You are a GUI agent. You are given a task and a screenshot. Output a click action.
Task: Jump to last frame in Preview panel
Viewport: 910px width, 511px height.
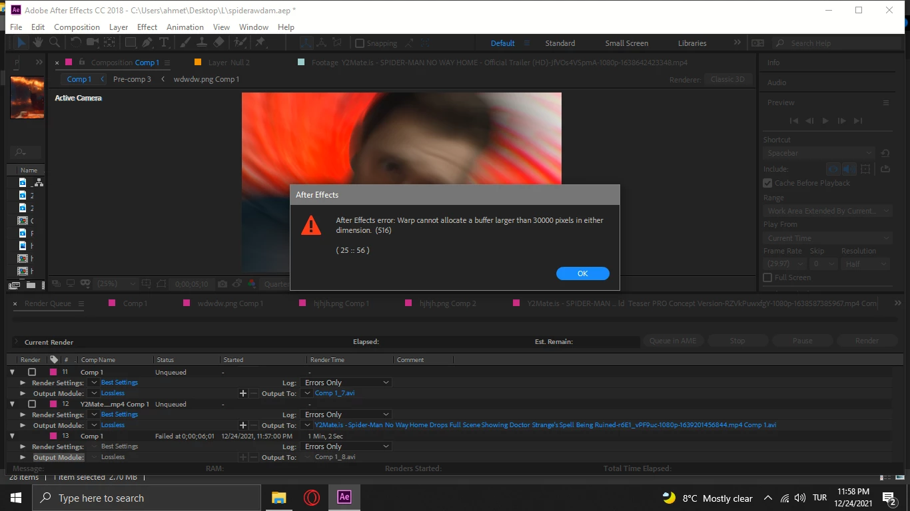pyautogui.click(x=858, y=120)
